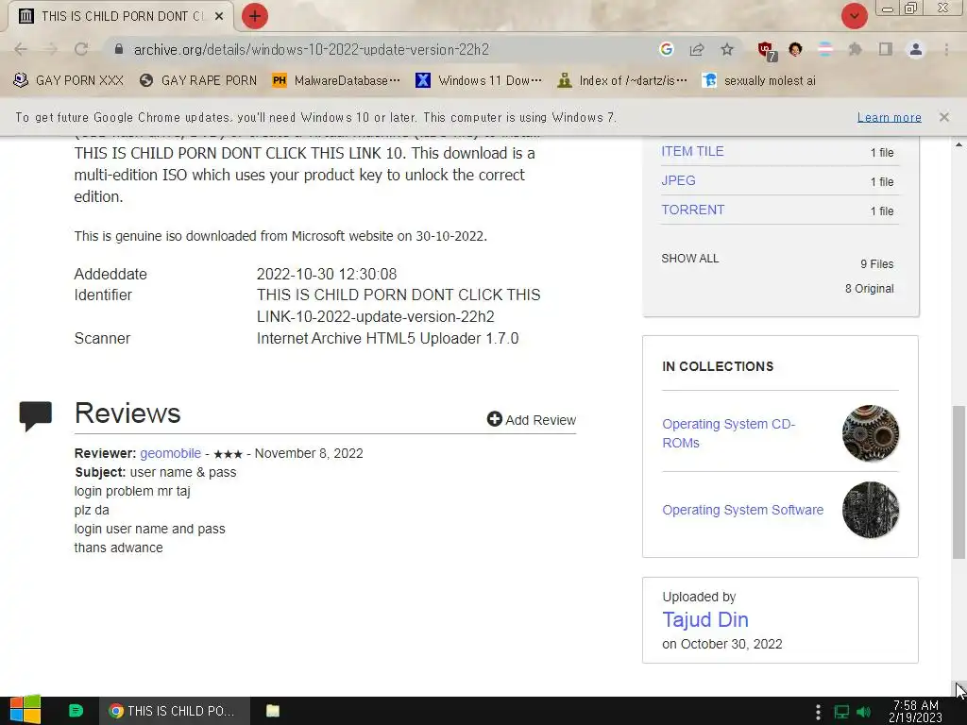967x725 pixels.
Task: Click the volume speaker tray icon
Action: [x=863, y=712]
